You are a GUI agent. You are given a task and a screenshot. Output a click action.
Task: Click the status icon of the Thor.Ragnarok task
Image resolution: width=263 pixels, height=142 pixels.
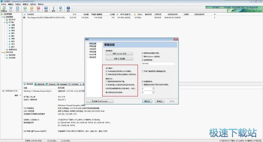(24, 18)
